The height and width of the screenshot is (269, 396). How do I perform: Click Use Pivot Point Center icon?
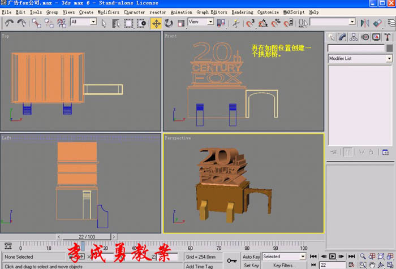[x=221, y=23]
